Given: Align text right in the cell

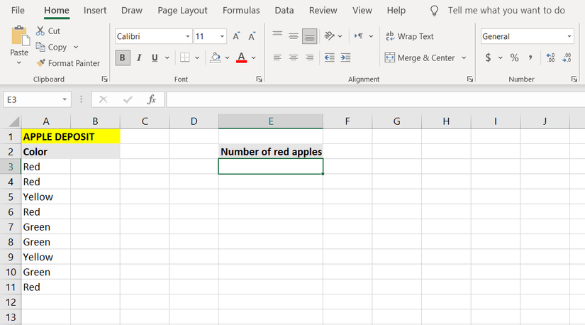Looking at the screenshot, I should (310, 57).
